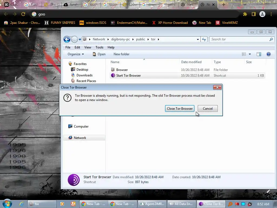Open the Edit menu in Explorer
277x208 pixels.
point(77,47)
